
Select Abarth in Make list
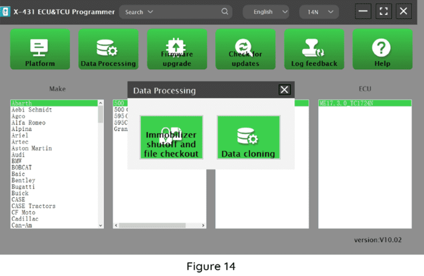[x=54, y=103]
